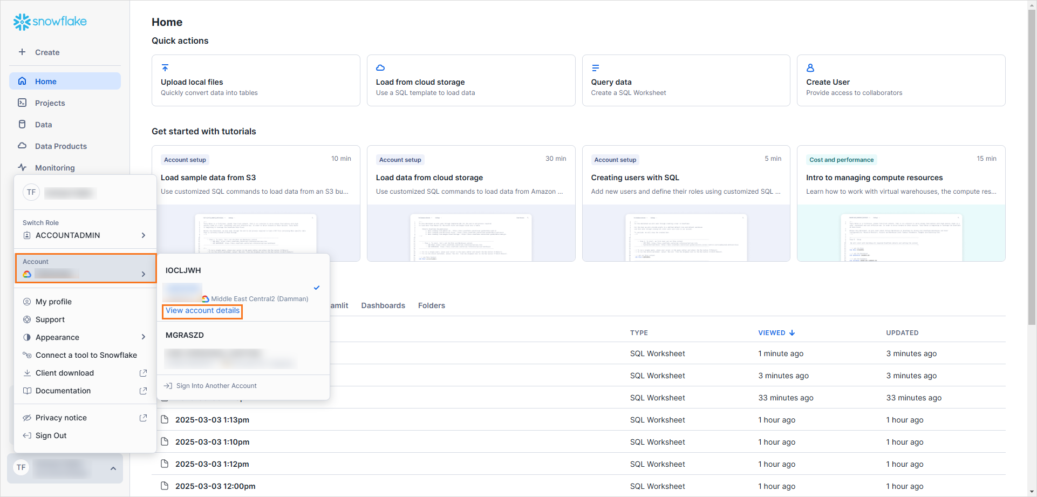Sort by the UPDATED column header
The height and width of the screenshot is (497, 1037).
pos(902,333)
